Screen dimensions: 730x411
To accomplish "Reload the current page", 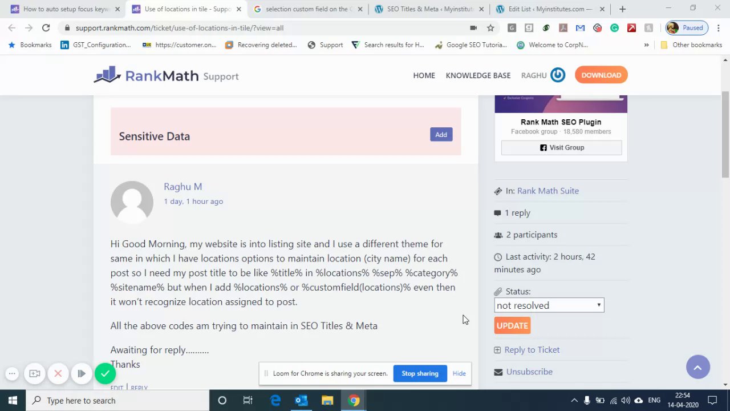I will [x=46, y=28].
